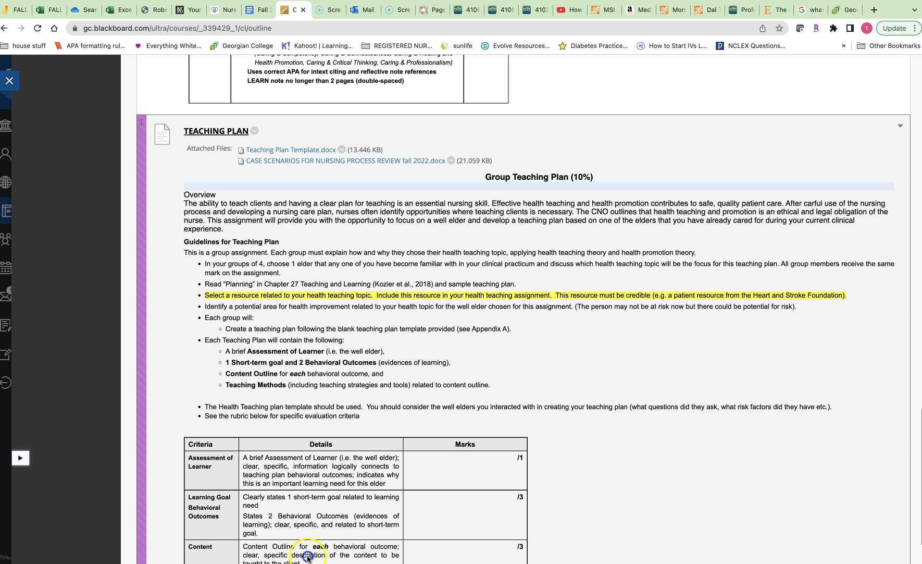
Task: Switch to the Mail browser tab
Action: click(x=363, y=9)
